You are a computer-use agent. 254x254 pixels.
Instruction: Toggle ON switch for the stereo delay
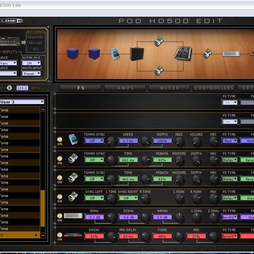59,197
